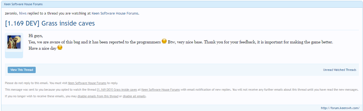This screenshot has width=363, height=111.
Task: Open the large Grass inside caves thread title
Action: (50, 23)
